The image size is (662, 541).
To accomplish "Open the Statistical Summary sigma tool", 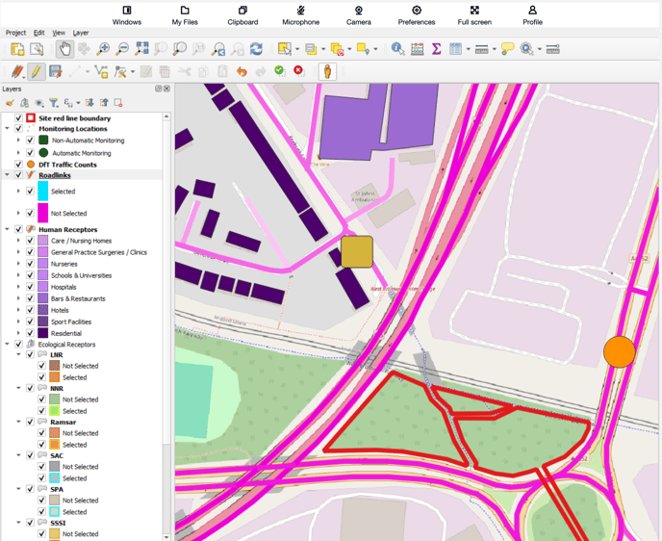I will pyautogui.click(x=436, y=49).
